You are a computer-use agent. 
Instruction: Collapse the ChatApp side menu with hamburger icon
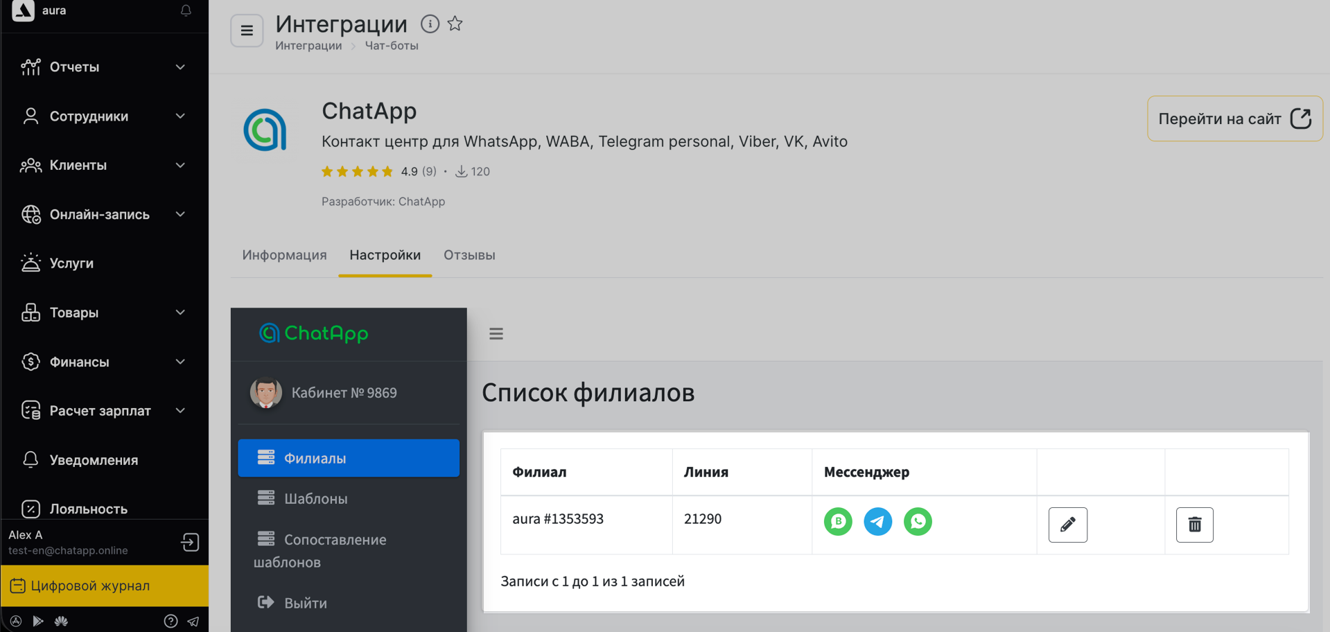[496, 334]
